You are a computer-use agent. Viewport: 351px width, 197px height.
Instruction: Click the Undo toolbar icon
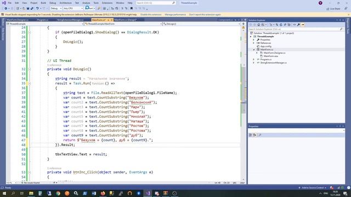coord(37,8)
